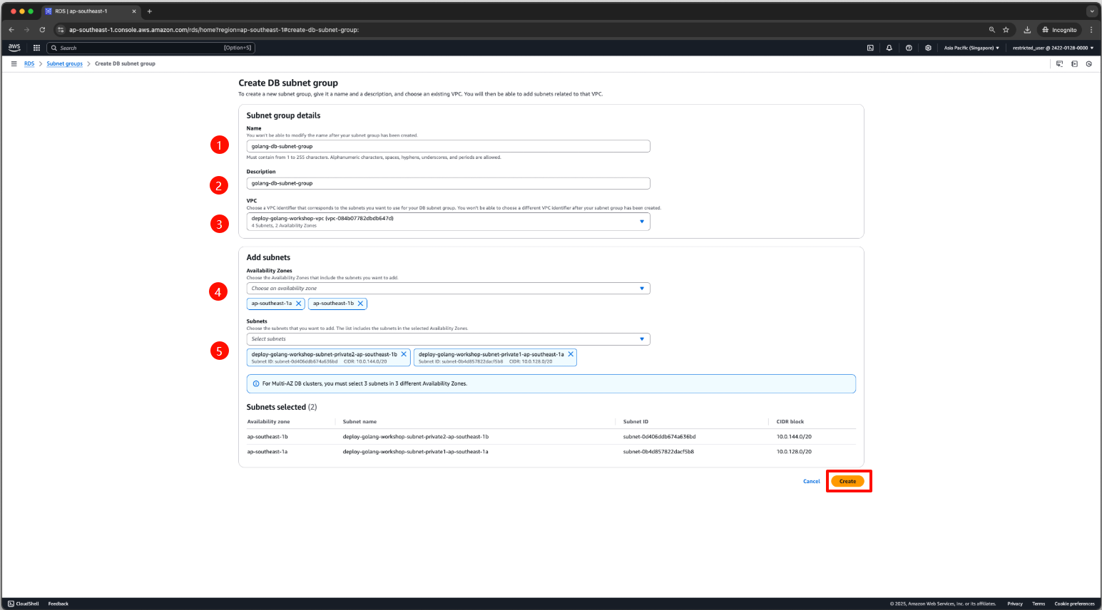Close the RDS browser tab
1102x610 pixels.
click(134, 11)
